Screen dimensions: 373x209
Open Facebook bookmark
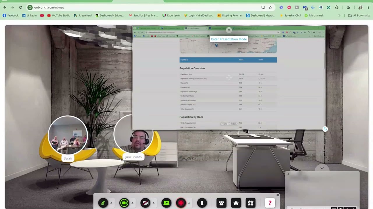(x=10, y=15)
